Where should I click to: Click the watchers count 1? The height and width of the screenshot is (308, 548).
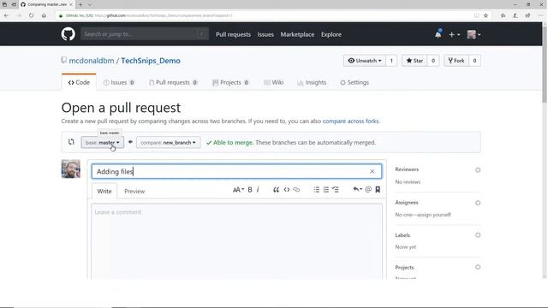(391, 61)
